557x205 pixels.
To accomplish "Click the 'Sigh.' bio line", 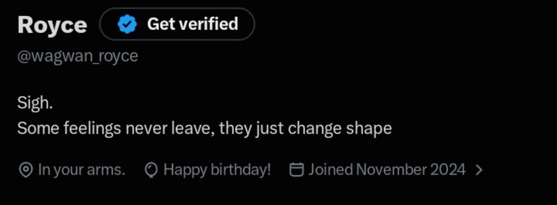I will [x=35, y=103].
